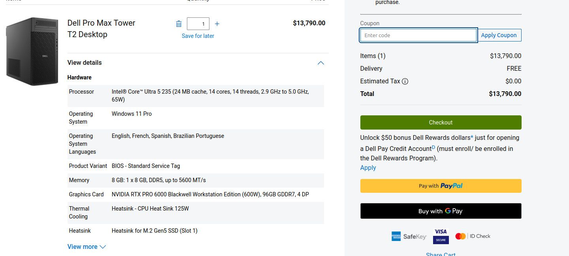The image size is (569, 256).
Task: Increase quantity with the plus icon
Action: point(217,24)
